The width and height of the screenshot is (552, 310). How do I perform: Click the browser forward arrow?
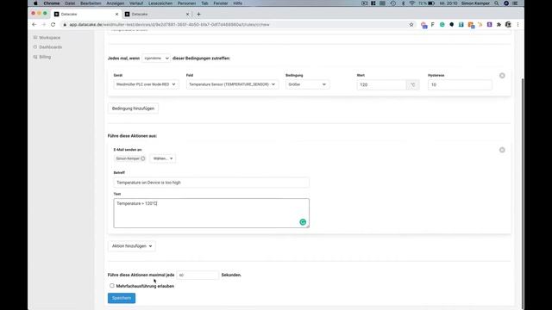pyautogui.click(x=44, y=25)
